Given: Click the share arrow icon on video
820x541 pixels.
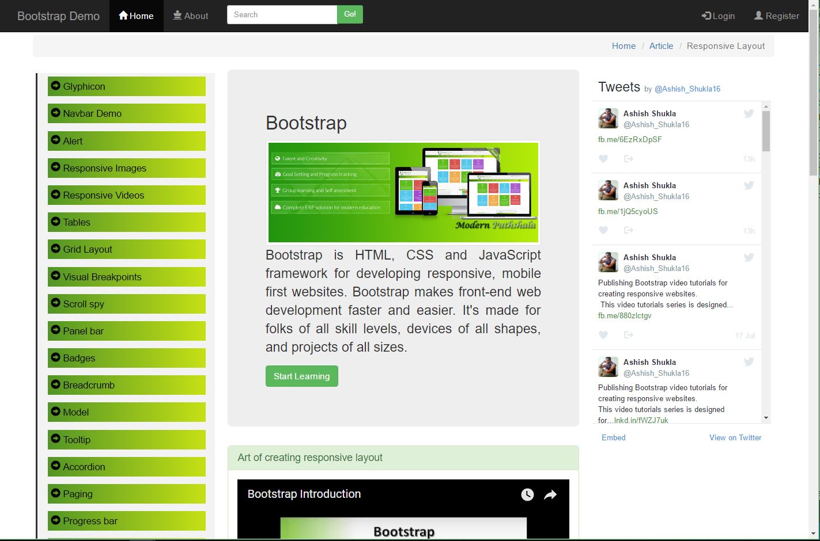Looking at the screenshot, I should pyautogui.click(x=550, y=495).
